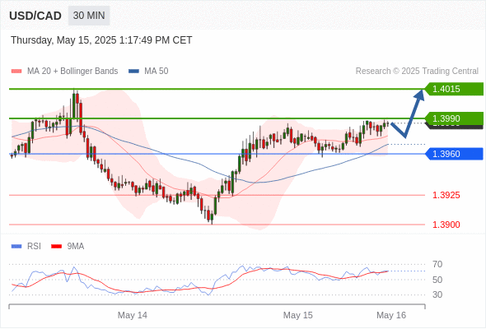Click the Research © 2025 Trading Central credit
The width and height of the screenshot is (486, 329).
(x=417, y=72)
